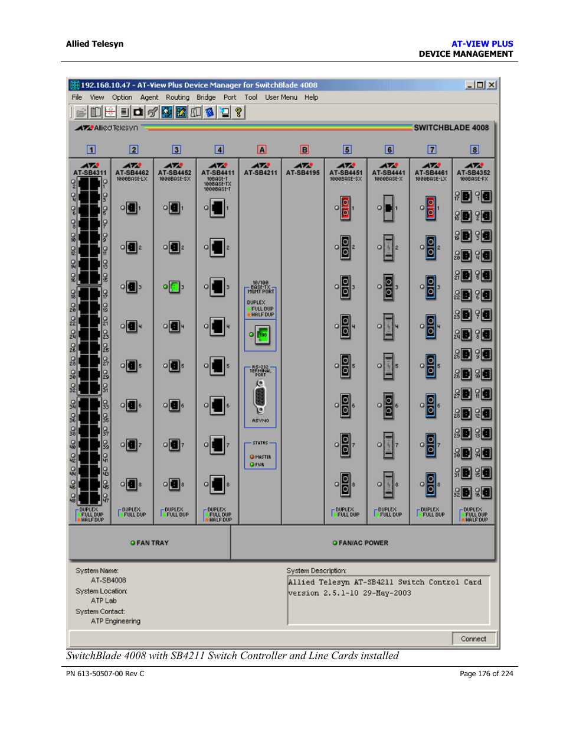Select slot number 1 label

coord(91,150)
